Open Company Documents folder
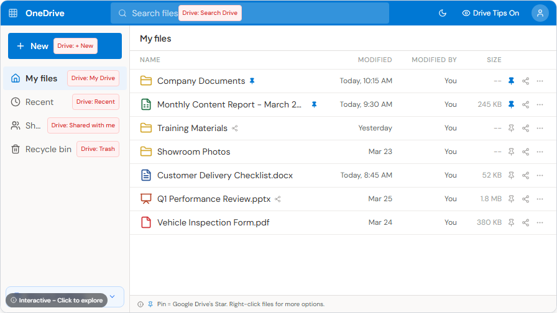The height and width of the screenshot is (313, 557). pos(201,81)
